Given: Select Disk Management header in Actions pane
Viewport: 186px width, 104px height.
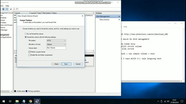Looking at the screenshot, I should pyautogui.click(x=108, y=16).
